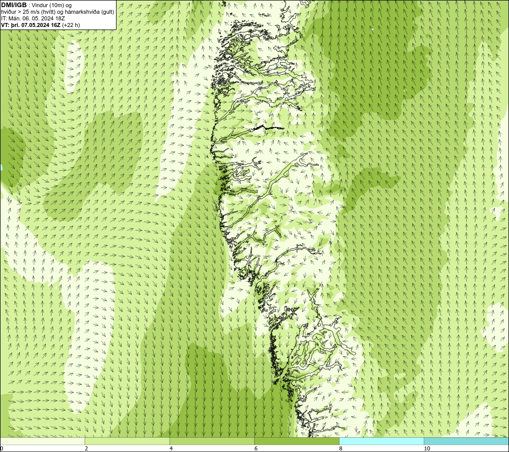Click the DMI/IGB title text
509x452 pixels.
pyautogui.click(x=14, y=5)
